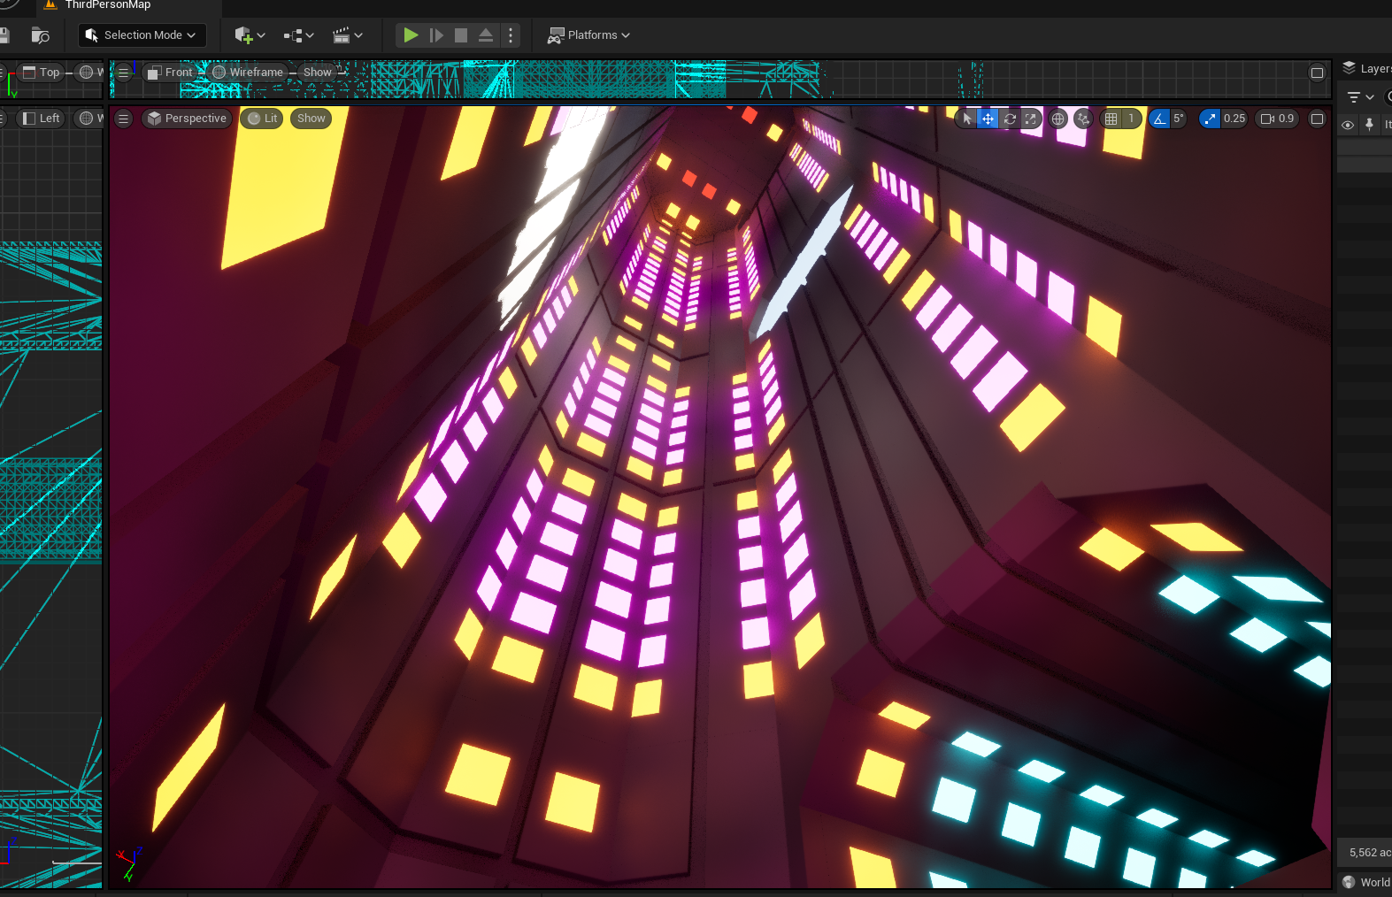Click the select-objects cursor tool
Image resolution: width=1392 pixels, height=897 pixels.
click(967, 119)
